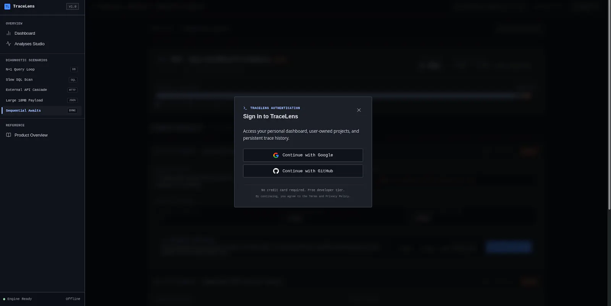The image size is (611, 306).
Task: Click the page vertical scrollbar
Action: [609, 105]
